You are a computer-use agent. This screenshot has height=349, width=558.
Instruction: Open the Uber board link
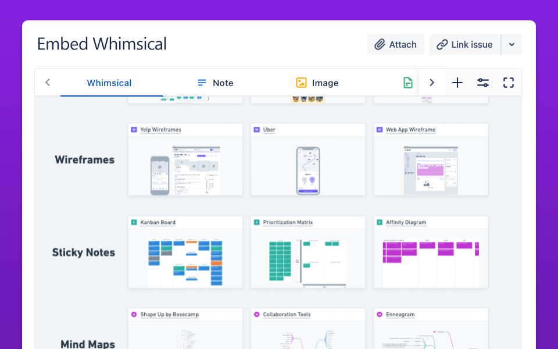point(269,130)
